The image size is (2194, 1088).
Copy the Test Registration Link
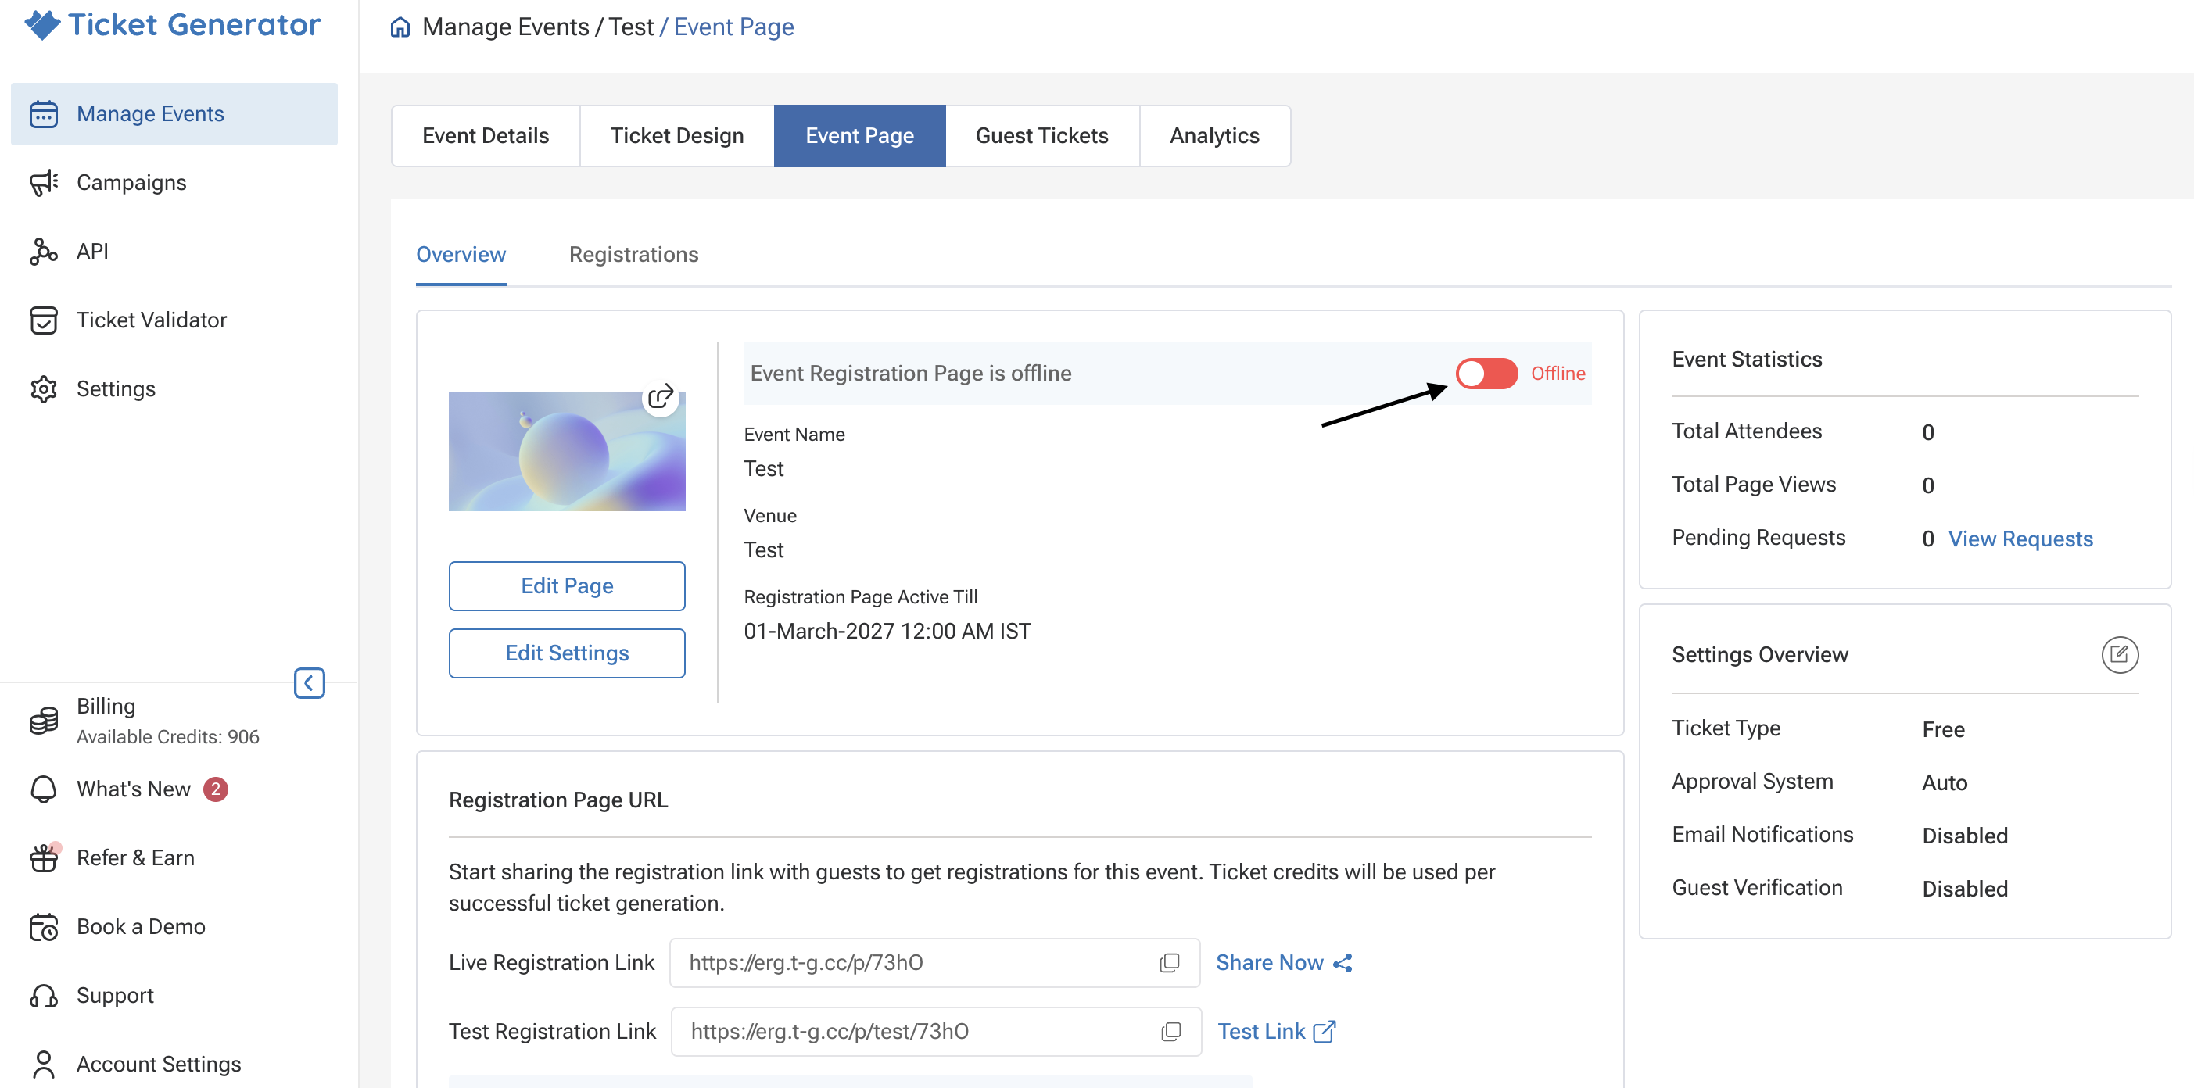click(x=1171, y=1031)
